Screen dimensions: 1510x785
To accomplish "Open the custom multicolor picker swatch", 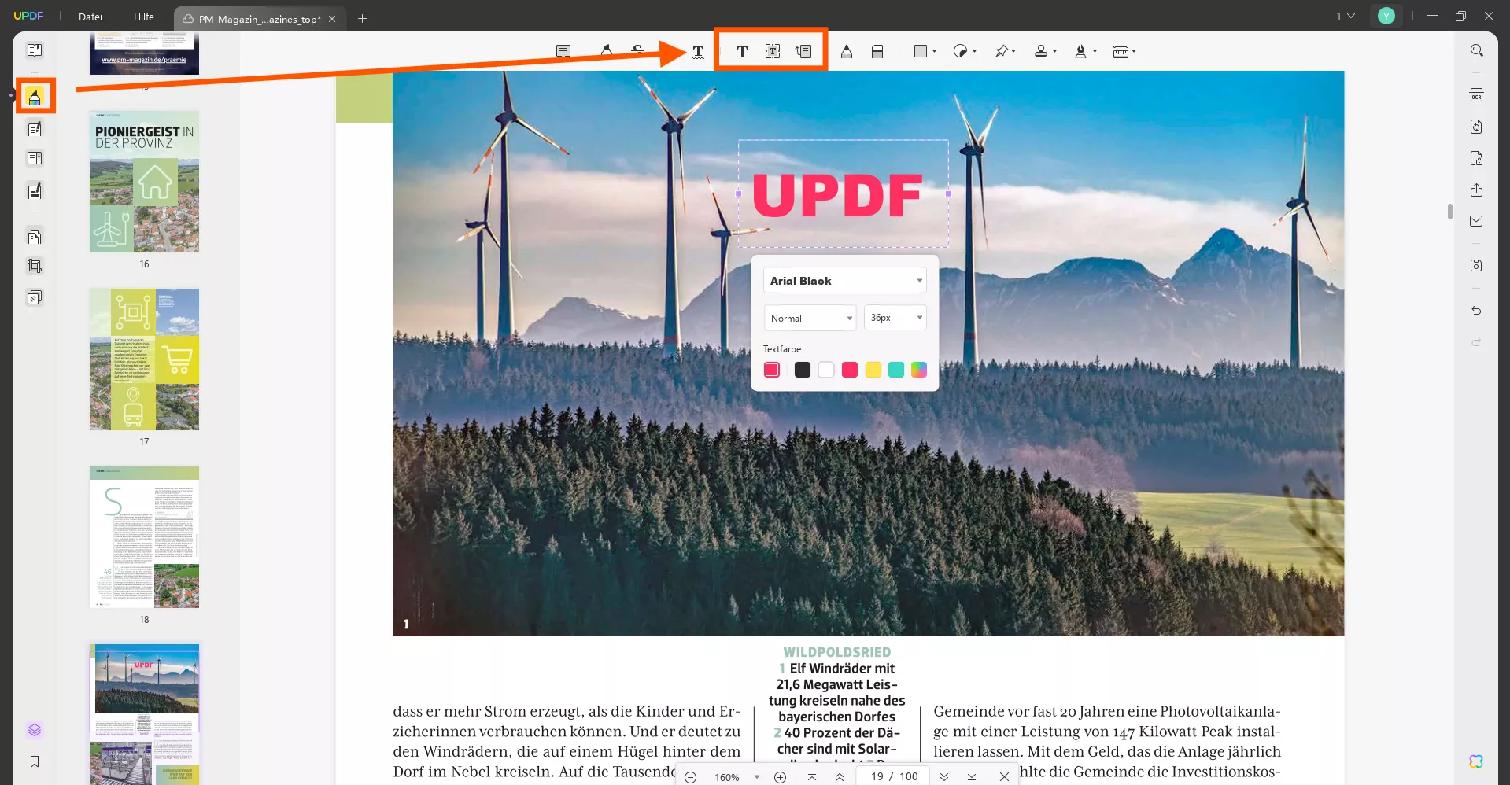I will 919,370.
